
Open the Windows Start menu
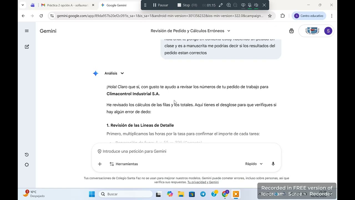click(x=92, y=194)
